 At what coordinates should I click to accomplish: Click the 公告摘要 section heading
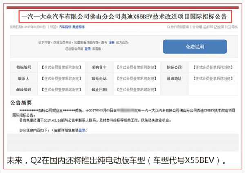coord(21,103)
